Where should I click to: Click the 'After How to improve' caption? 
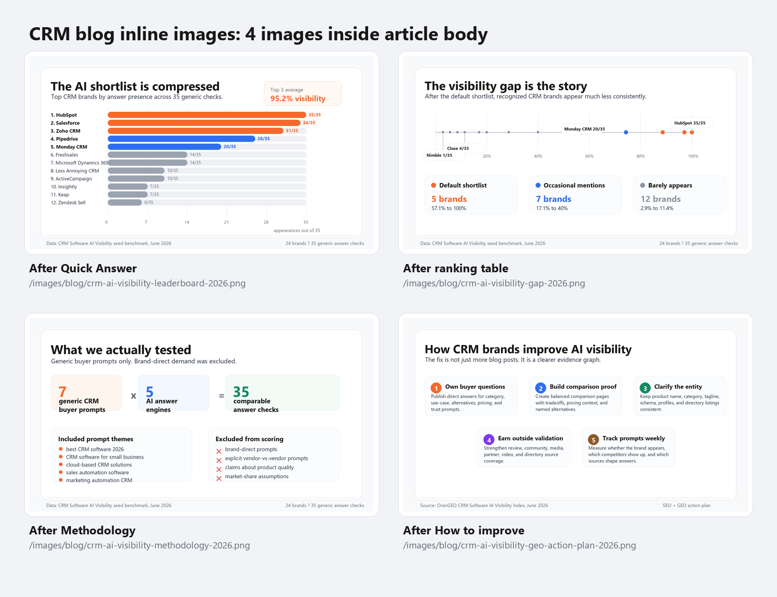click(x=464, y=531)
